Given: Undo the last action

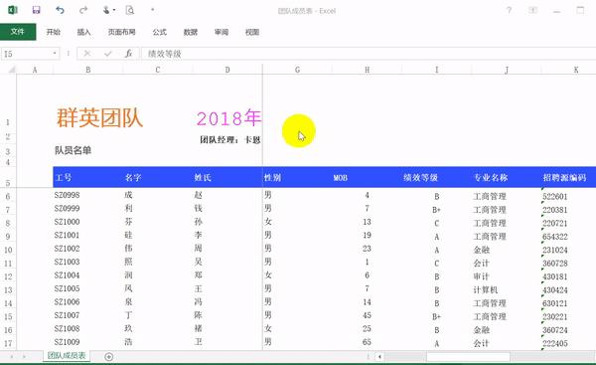Looking at the screenshot, I should click(x=60, y=10).
